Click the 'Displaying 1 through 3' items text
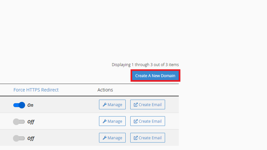The height and width of the screenshot is (150, 267). [145, 65]
